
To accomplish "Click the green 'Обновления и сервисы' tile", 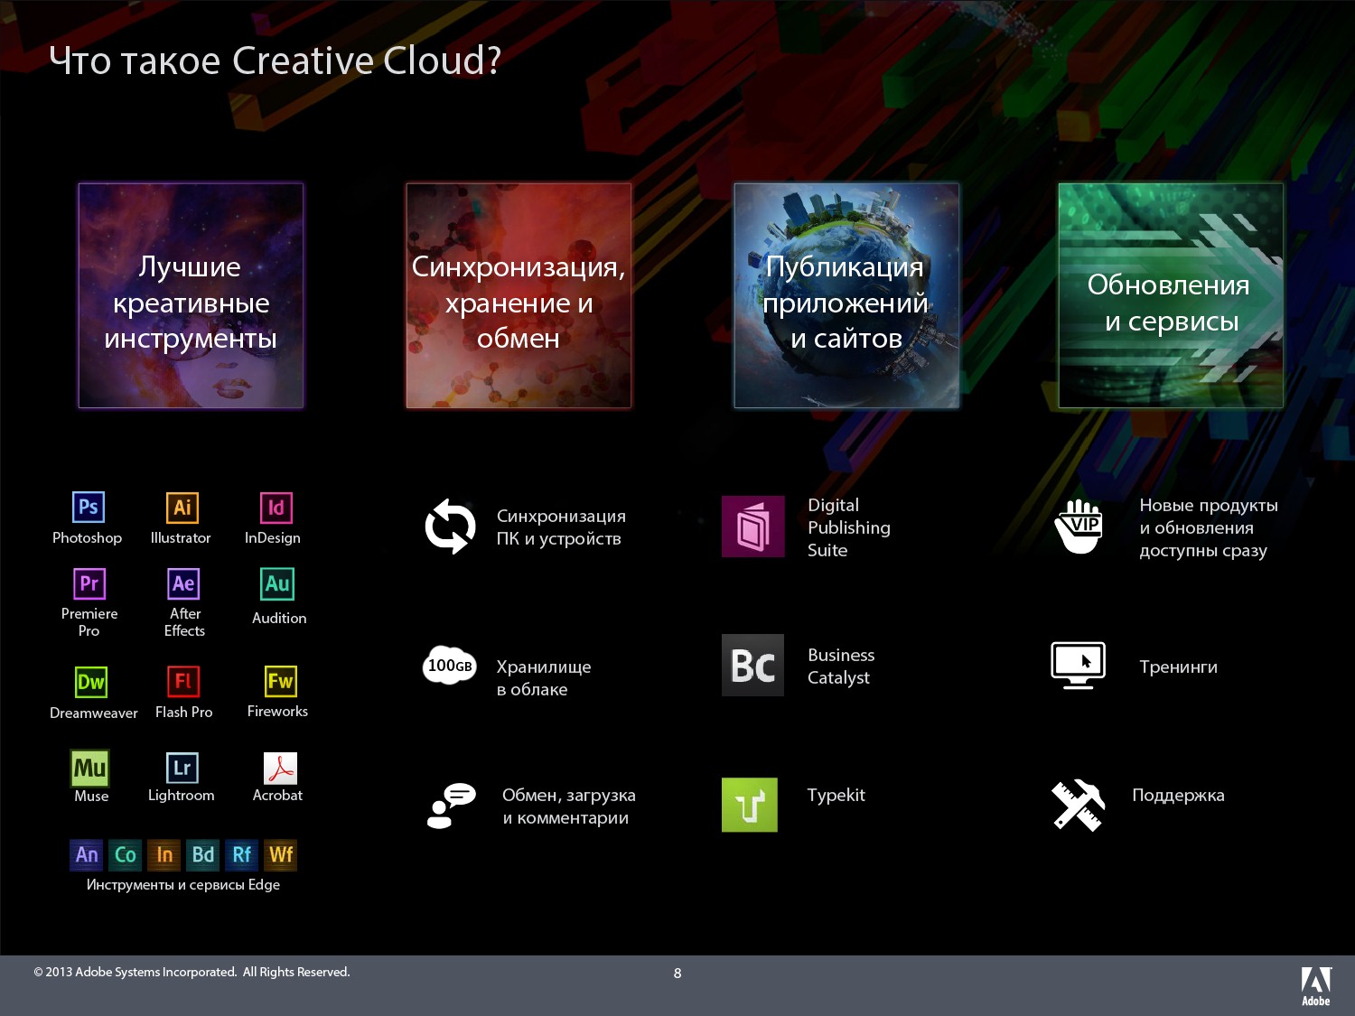I will coord(1171,295).
